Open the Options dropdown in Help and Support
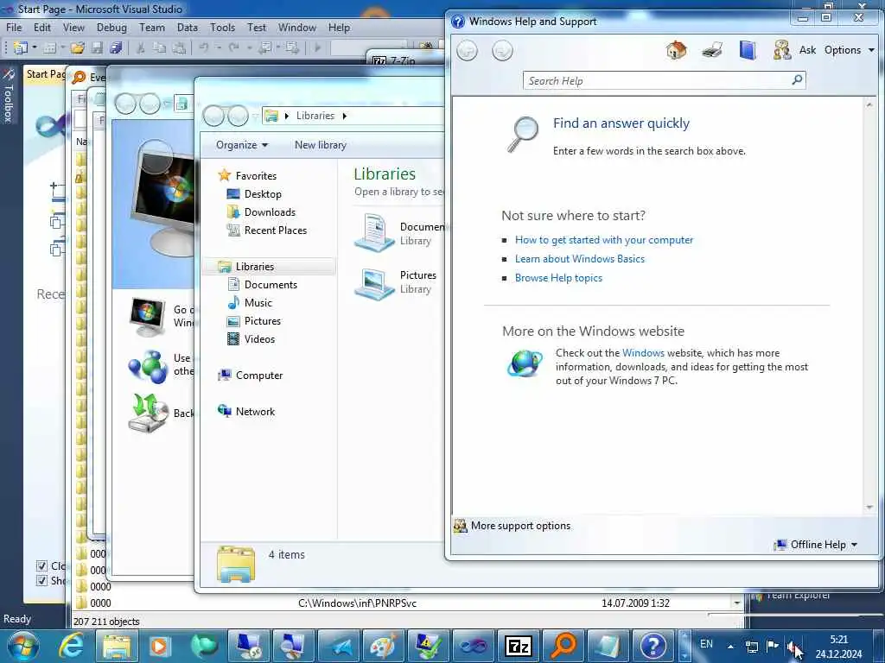 point(849,50)
